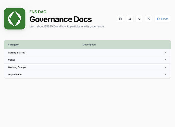This screenshot has height=127, width=175.
Task: Select the Voting category row
Action: click(x=12, y=60)
